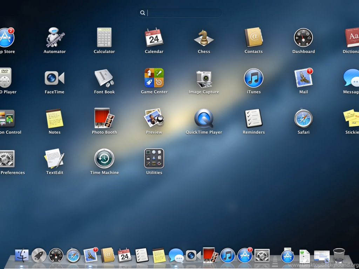Image resolution: width=359 pixels, height=269 pixels.
Task: Open Notes from the Launchpad grid
Action: coord(54,118)
